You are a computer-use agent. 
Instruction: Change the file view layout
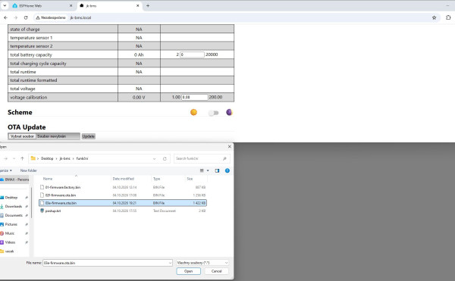tap(202, 170)
